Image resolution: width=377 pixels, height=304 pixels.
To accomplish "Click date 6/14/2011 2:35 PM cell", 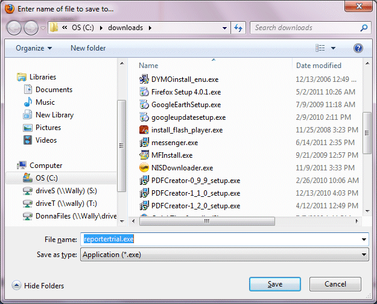I will coord(325,143).
